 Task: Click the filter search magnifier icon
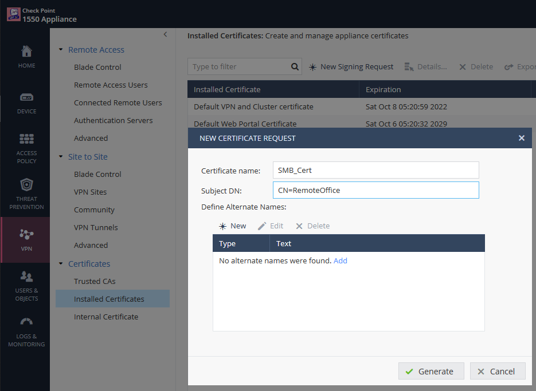pos(295,67)
